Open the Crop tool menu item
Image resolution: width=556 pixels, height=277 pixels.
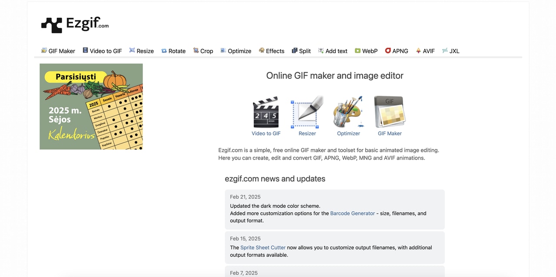coord(203,51)
